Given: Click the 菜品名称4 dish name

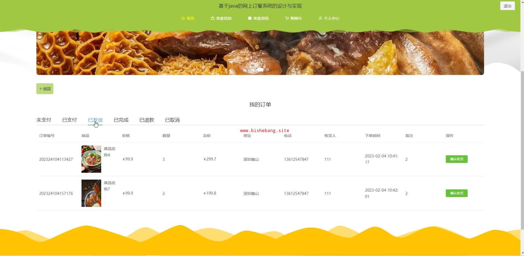Looking at the screenshot, I should coord(109,152).
